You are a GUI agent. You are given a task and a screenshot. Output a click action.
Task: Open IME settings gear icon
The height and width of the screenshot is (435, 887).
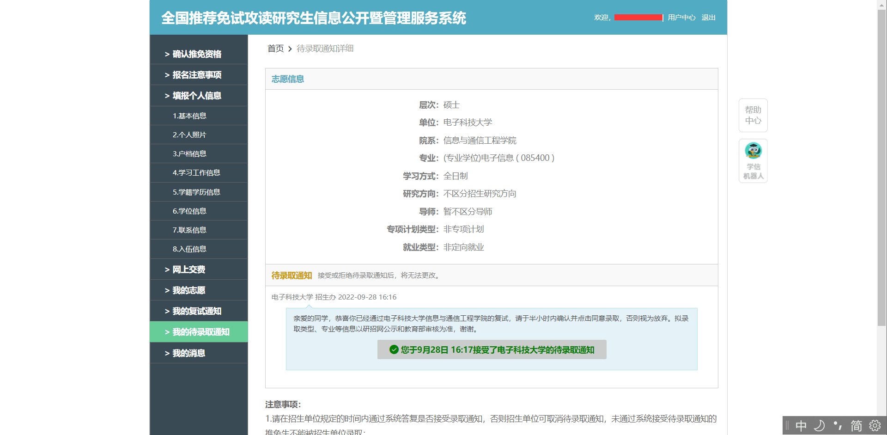875,425
